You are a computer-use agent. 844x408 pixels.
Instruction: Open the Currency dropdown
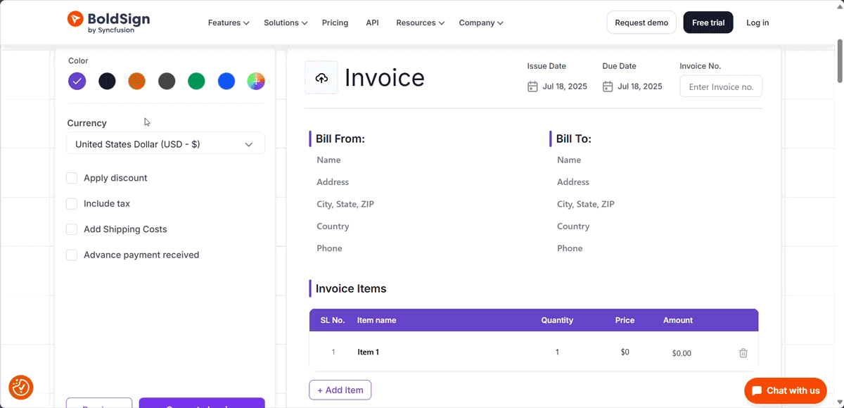click(165, 144)
